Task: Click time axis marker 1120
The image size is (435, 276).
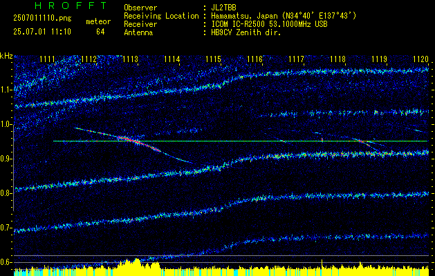Action: [421, 59]
